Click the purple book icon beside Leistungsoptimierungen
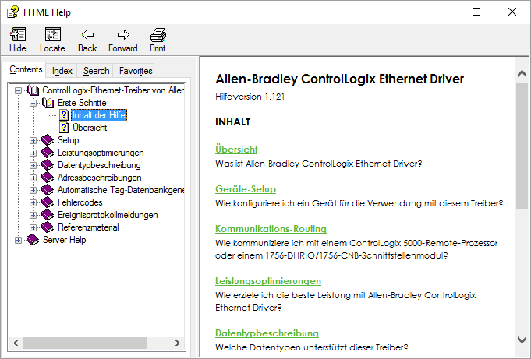The height and width of the screenshot is (359, 531). [x=48, y=153]
